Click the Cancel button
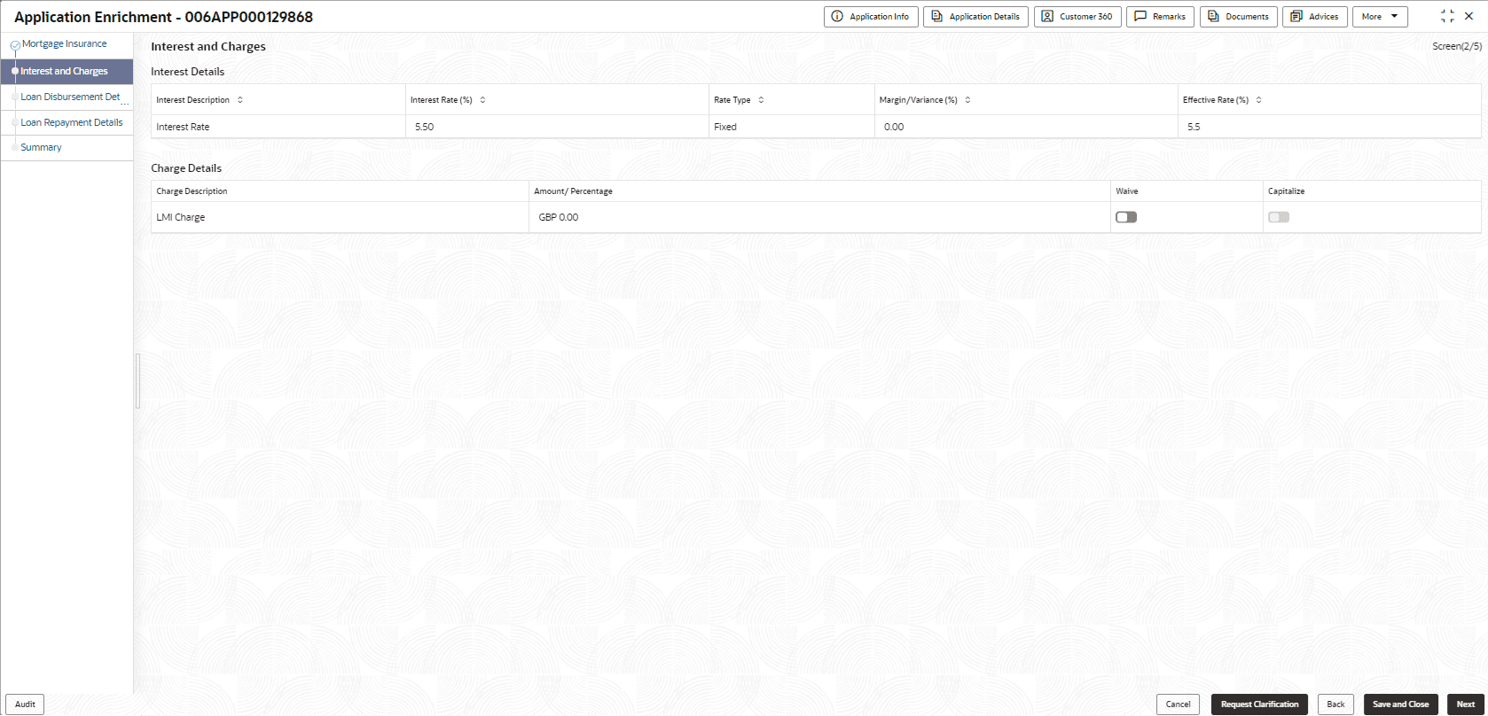Image resolution: width=1488 pixels, height=716 pixels. pos(1178,704)
